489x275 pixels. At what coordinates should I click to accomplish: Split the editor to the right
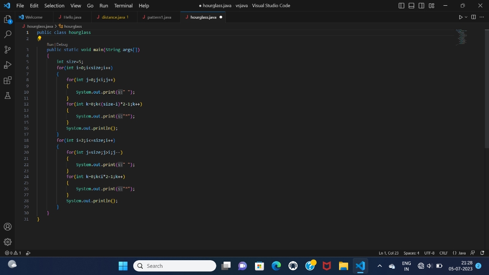click(x=473, y=17)
